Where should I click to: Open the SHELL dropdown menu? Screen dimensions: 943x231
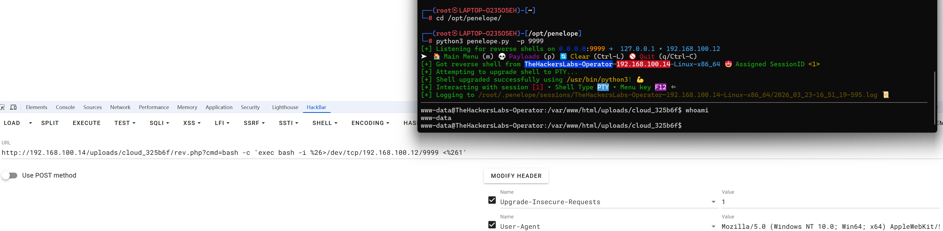click(325, 123)
